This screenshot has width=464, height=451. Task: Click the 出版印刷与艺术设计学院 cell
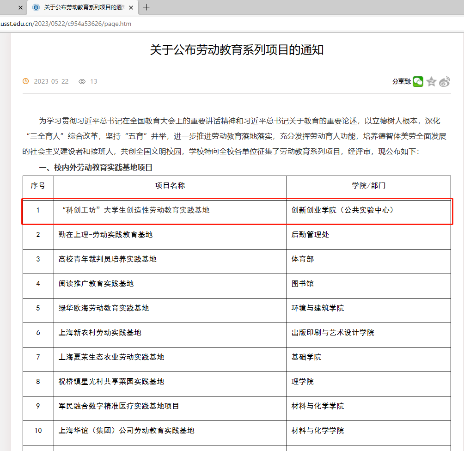click(x=333, y=333)
